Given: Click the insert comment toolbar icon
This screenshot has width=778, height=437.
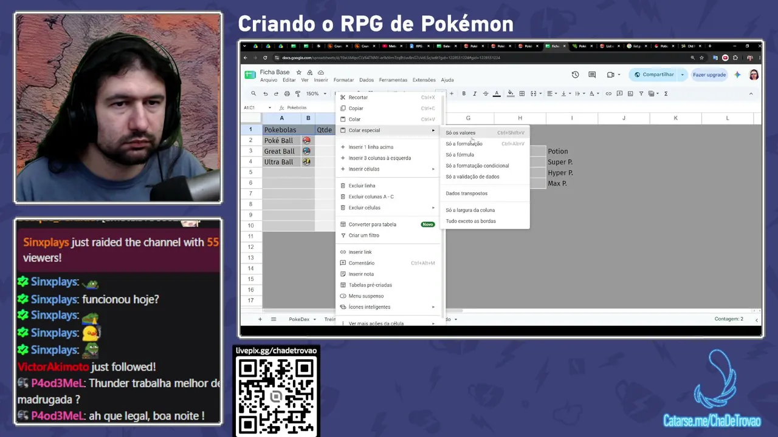Looking at the screenshot, I should [x=619, y=93].
